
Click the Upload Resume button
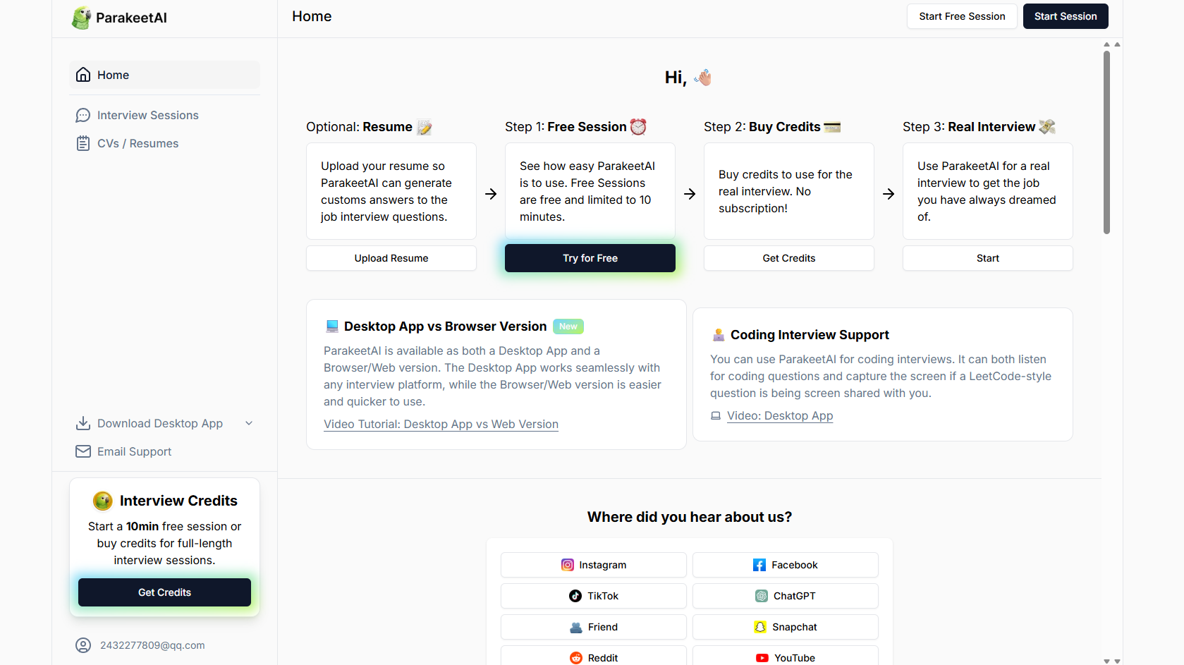click(391, 258)
